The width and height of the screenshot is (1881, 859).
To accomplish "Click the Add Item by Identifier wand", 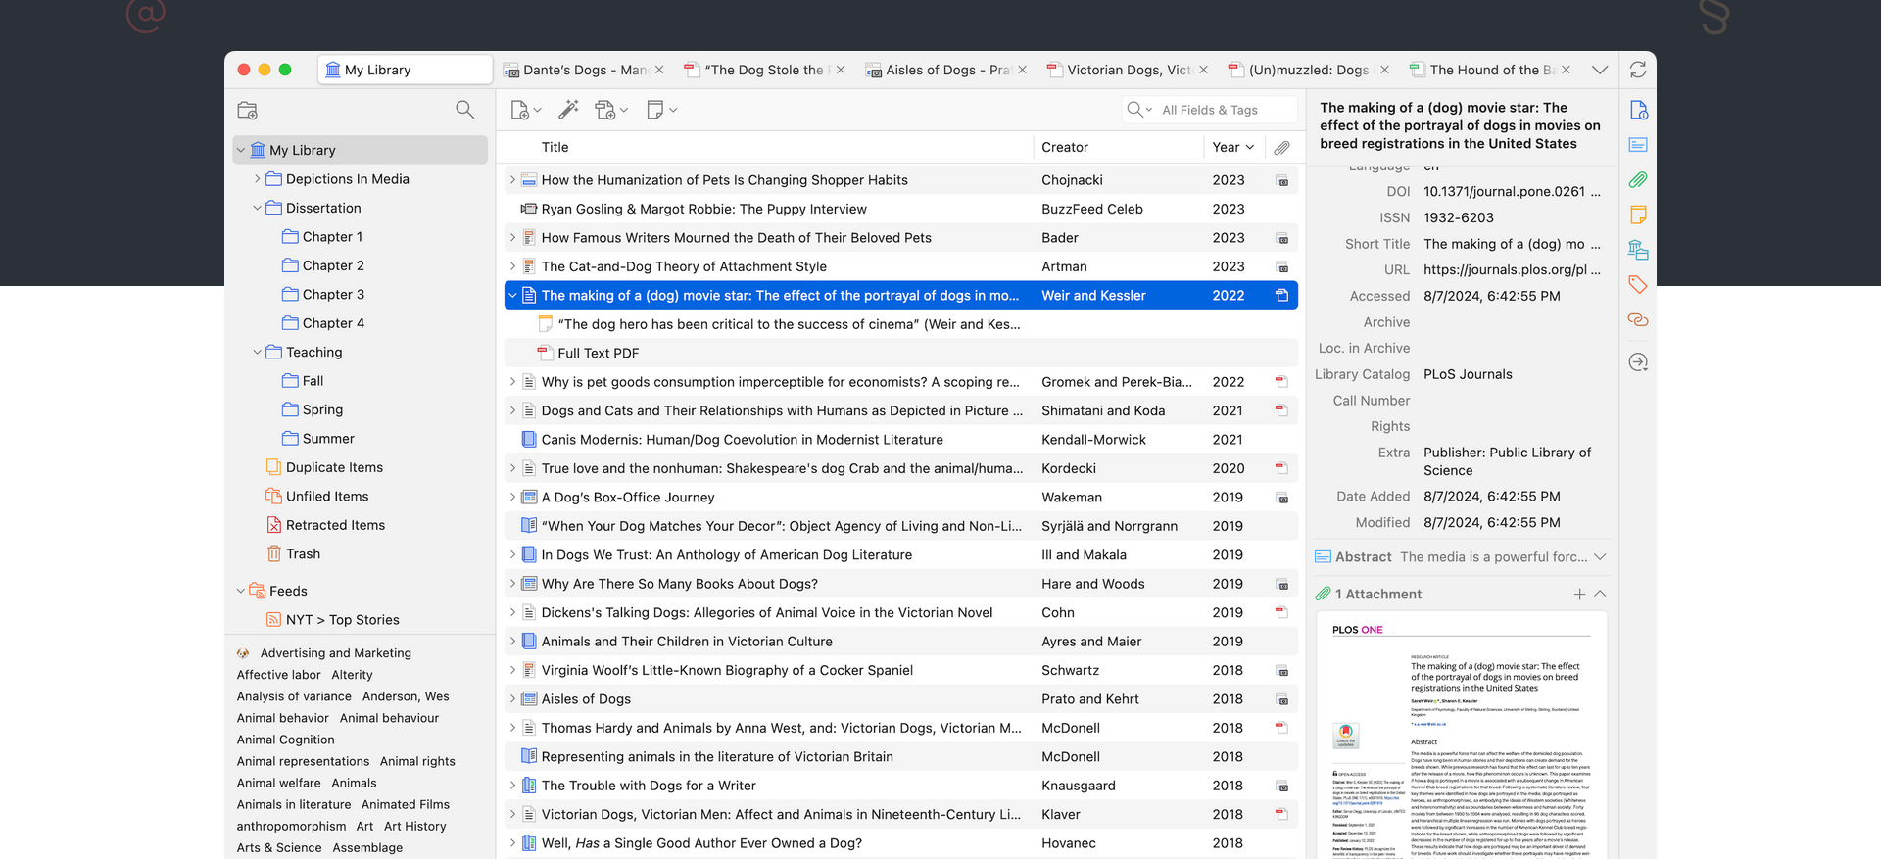I will 568,110.
